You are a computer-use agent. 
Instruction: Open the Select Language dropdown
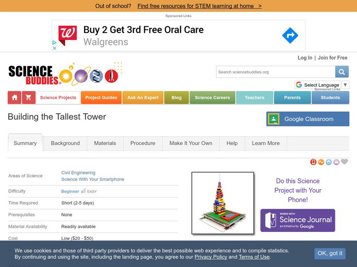click(x=322, y=85)
